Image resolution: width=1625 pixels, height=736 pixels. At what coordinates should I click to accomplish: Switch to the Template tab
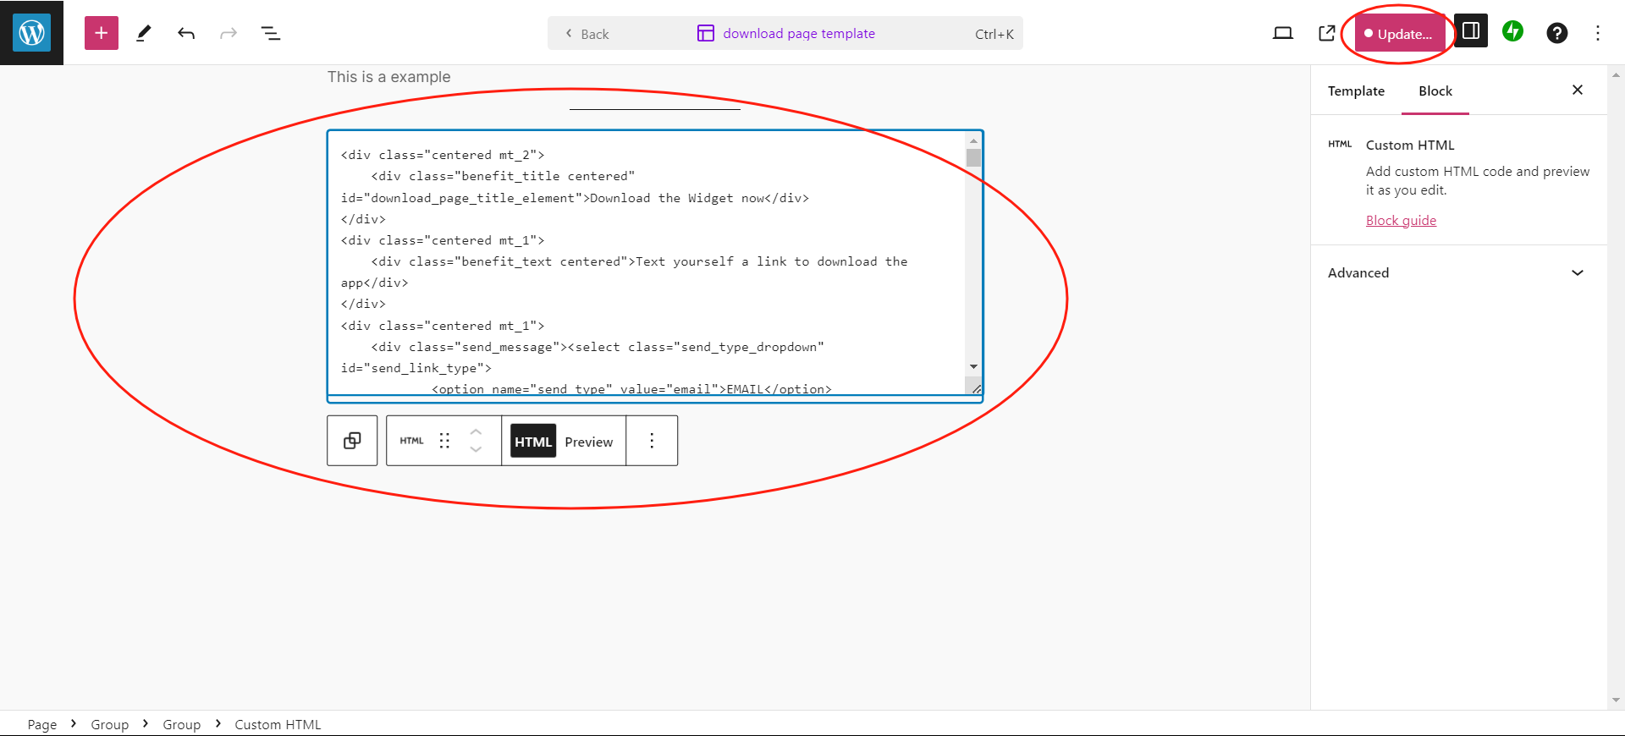[x=1356, y=91]
